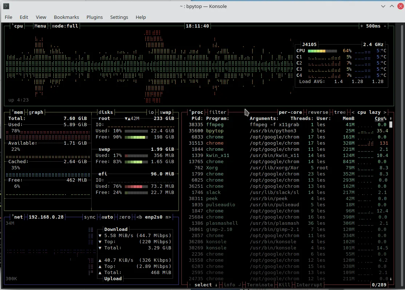405x290 pixels.
Task: Click the Load AVG readout
Action: pyautogui.click(x=341, y=82)
